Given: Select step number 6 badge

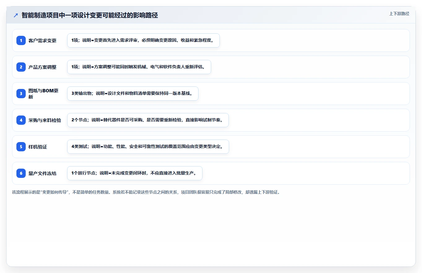Looking at the screenshot, I should [21, 173].
